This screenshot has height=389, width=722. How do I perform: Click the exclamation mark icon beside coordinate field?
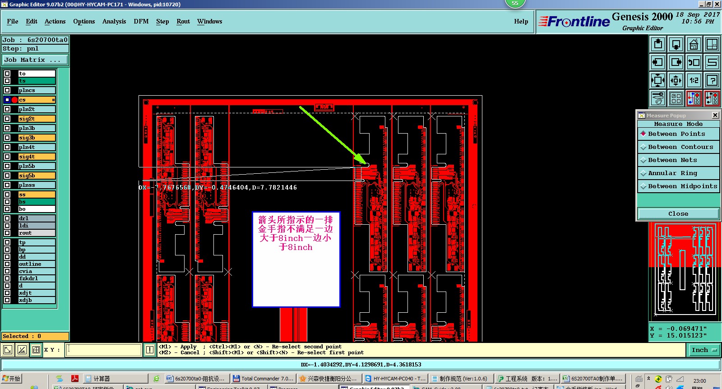pyautogui.click(x=150, y=350)
